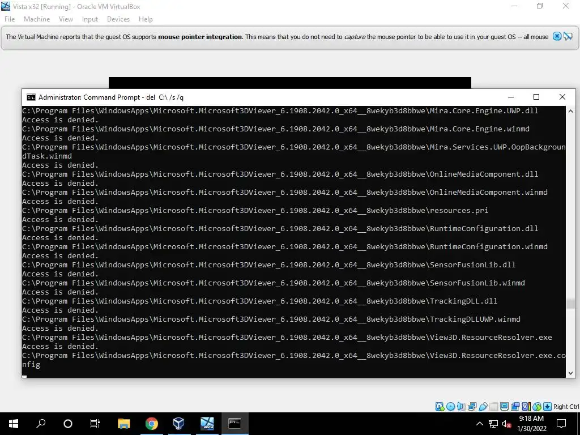Close the Command Prompt window

(x=562, y=97)
